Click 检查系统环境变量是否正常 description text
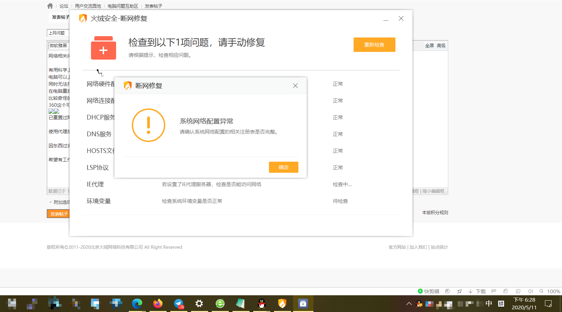The image size is (562, 312). point(192,201)
